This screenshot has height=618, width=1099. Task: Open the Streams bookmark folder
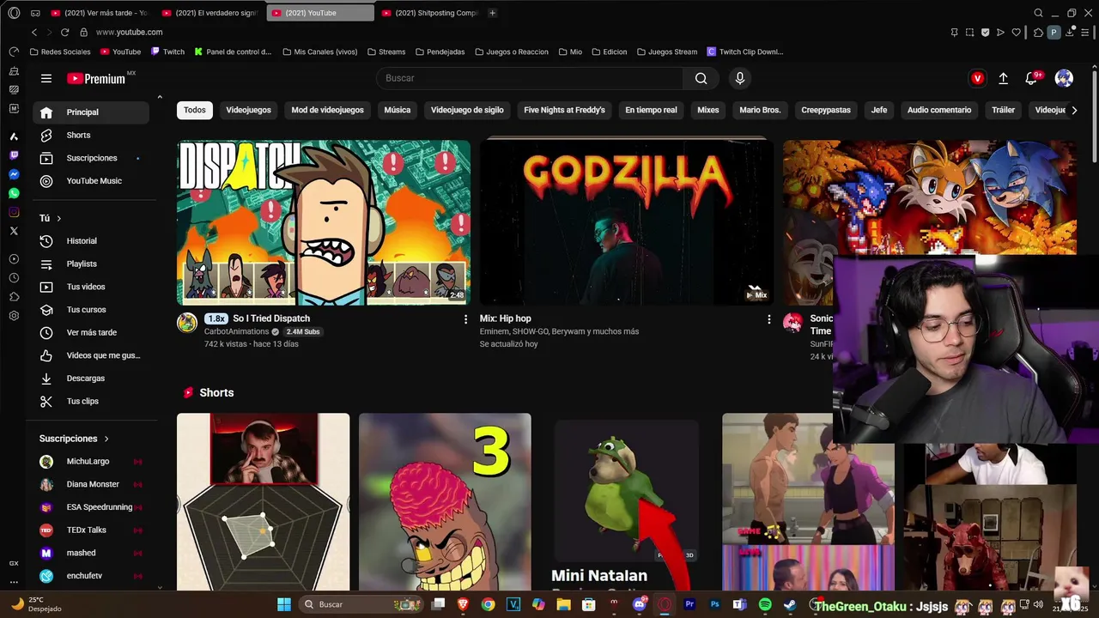[x=386, y=51]
